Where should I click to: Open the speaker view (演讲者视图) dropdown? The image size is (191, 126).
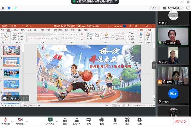click(173, 8)
